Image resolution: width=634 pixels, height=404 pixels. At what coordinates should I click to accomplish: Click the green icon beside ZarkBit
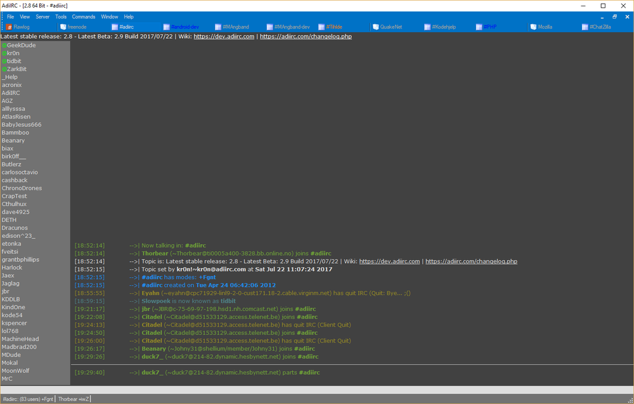[x=4, y=69]
